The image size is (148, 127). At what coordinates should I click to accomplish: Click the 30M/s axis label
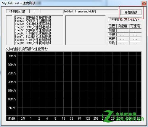pos(12,65)
